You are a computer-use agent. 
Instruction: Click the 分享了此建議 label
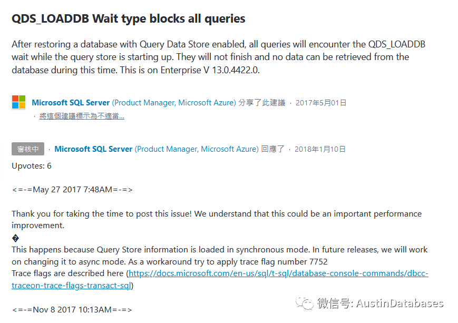point(262,103)
